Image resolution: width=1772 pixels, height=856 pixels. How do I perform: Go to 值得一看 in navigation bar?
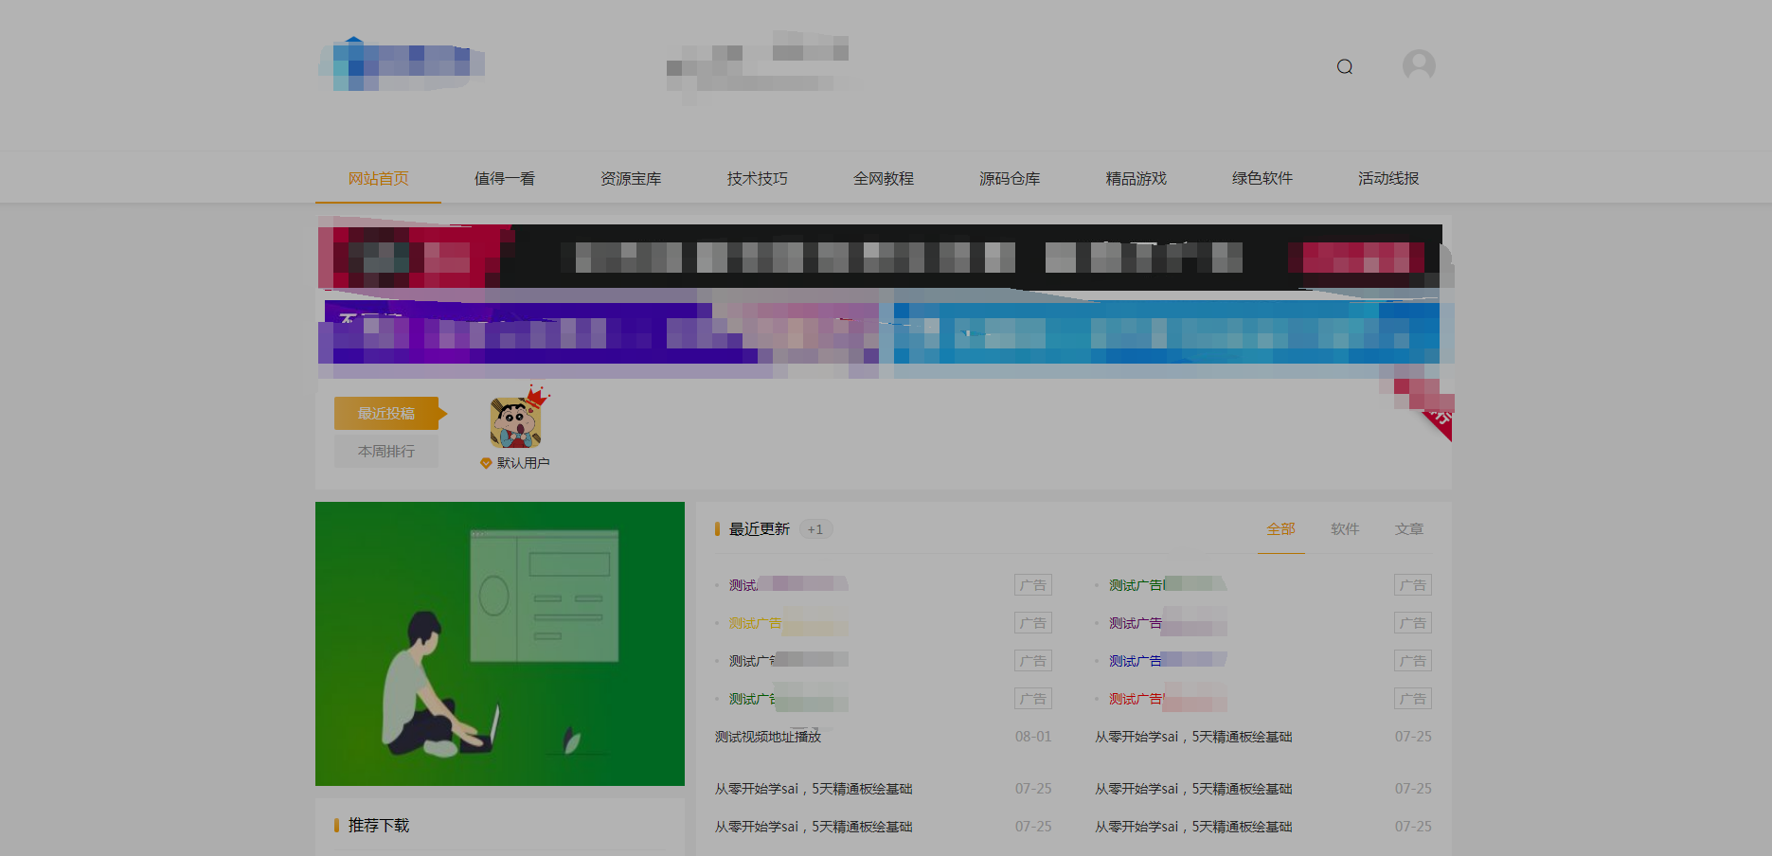point(504,178)
